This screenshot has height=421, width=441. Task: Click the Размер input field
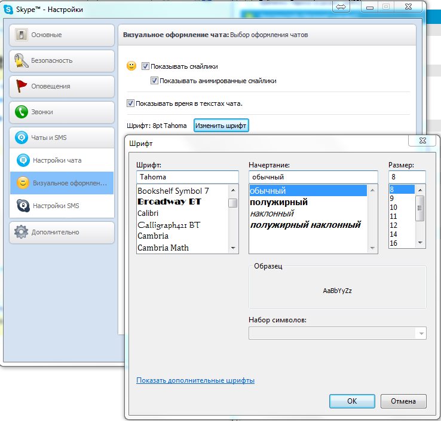click(x=407, y=177)
